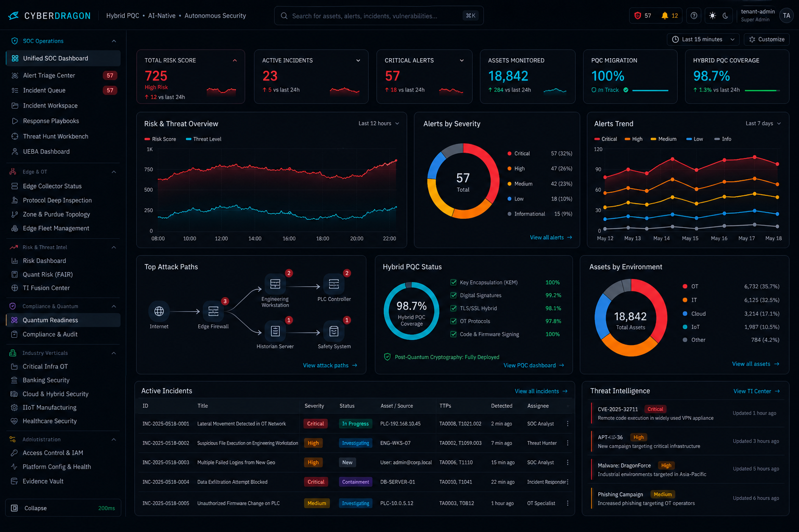Click the Engineering Workstation node icon
This screenshot has width=799, height=532.
click(x=275, y=284)
